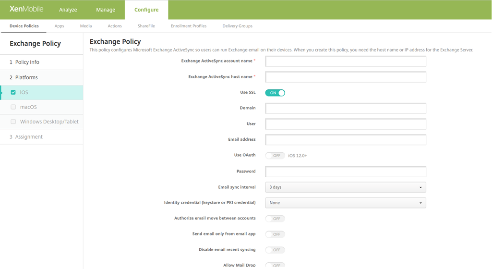This screenshot has width=492, height=269.
Task: Click the Domain input field
Action: pyautogui.click(x=346, y=108)
